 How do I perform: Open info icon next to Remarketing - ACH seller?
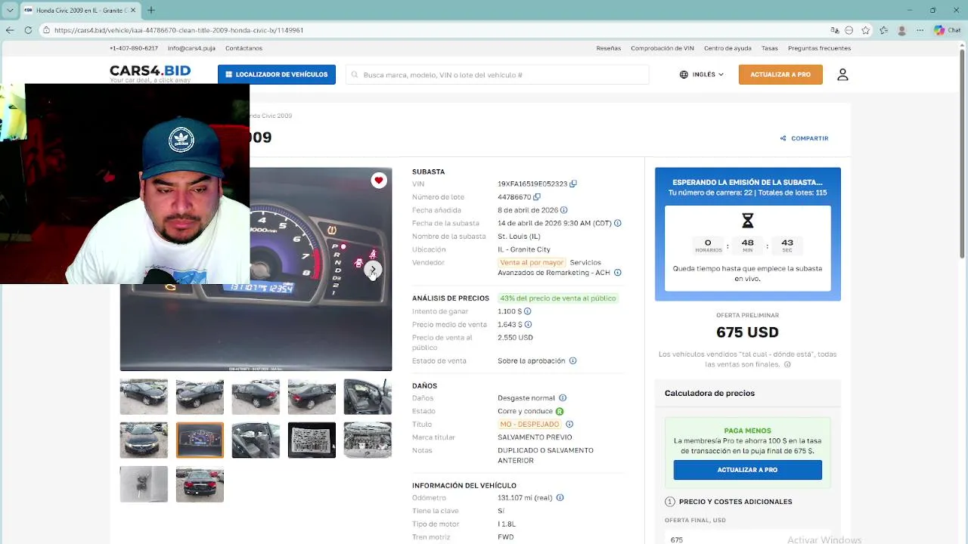coord(618,273)
